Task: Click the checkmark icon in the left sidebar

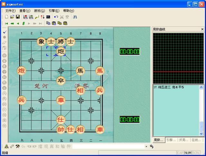Action: pos(5,32)
